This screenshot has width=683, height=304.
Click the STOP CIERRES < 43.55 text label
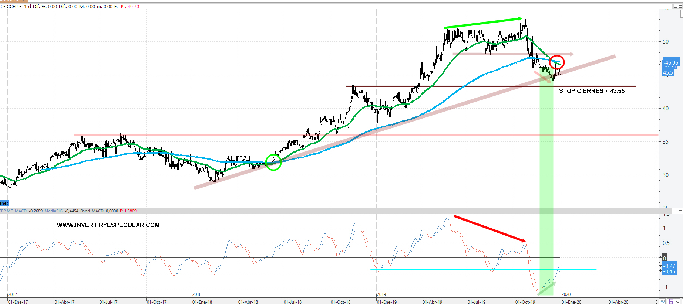(x=591, y=91)
